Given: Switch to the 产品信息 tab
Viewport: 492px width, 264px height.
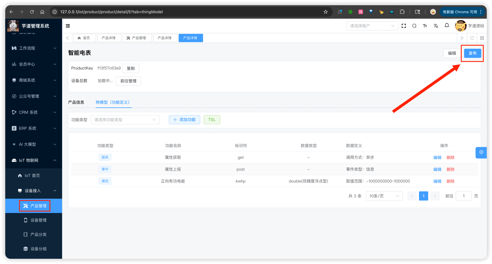Looking at the screenshot, I should click(x=76, y=102).
